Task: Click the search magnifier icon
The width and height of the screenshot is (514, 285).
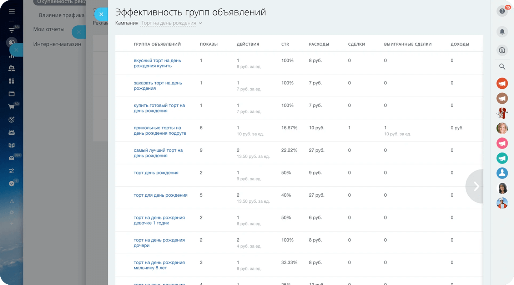Action: coord(502,67)
